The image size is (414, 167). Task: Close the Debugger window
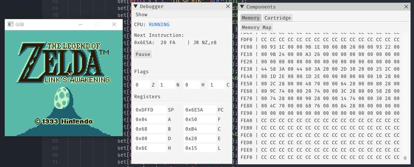(228, 7)
